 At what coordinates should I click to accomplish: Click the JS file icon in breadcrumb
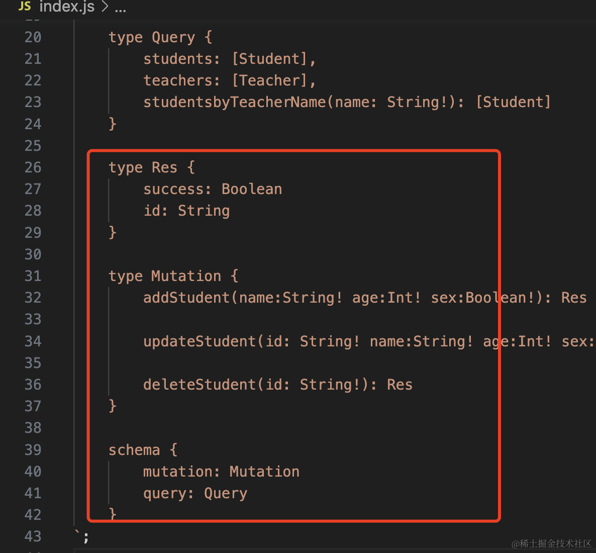click(x=25, y=6)
